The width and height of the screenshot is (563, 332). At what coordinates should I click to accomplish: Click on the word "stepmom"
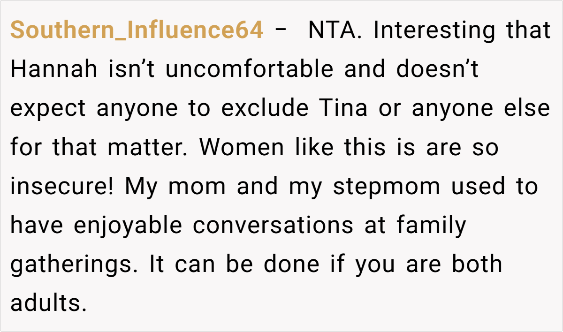coord(387,186)
